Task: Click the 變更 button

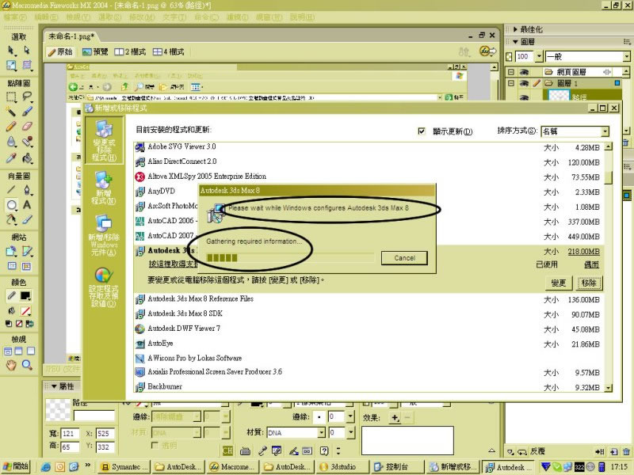Action: (x=559, y=283)
